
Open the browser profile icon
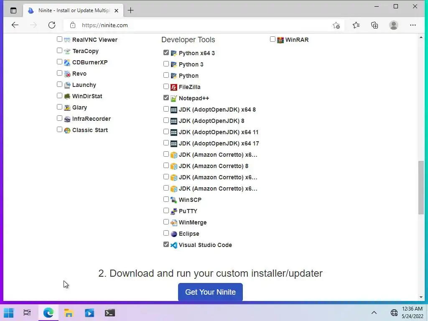[394, 25]
